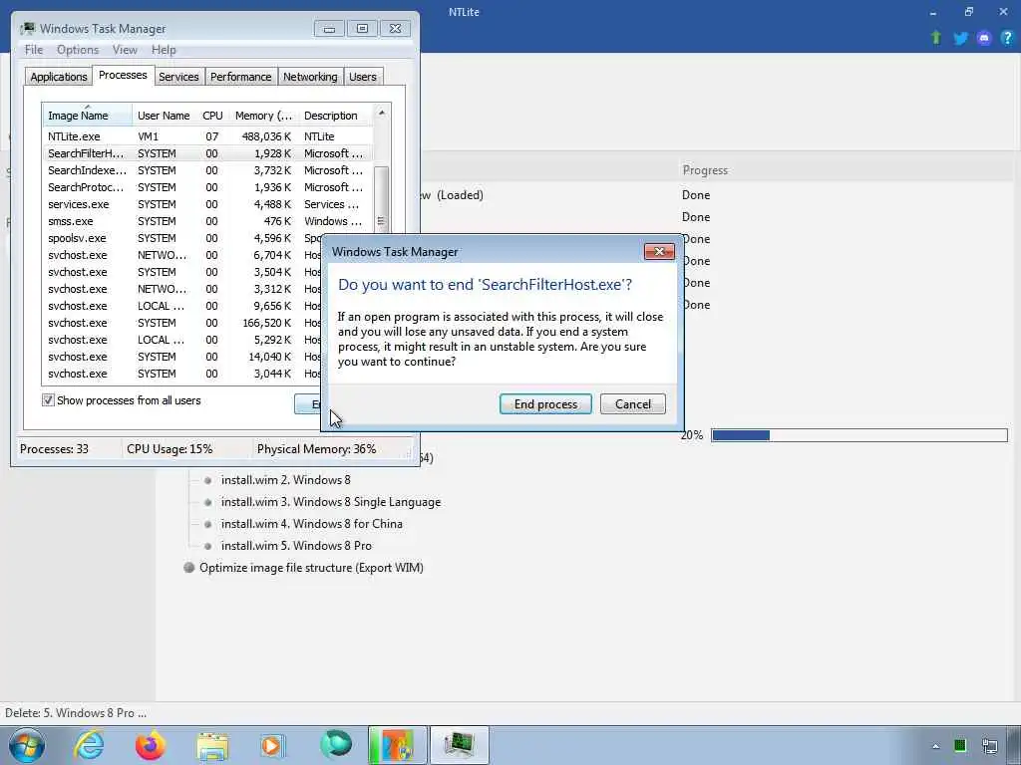The height and width of the screenshot is (765, 1021).
Task: Click bullet icon beside install.wim 2. Windows 8
Action: (207, 481)
